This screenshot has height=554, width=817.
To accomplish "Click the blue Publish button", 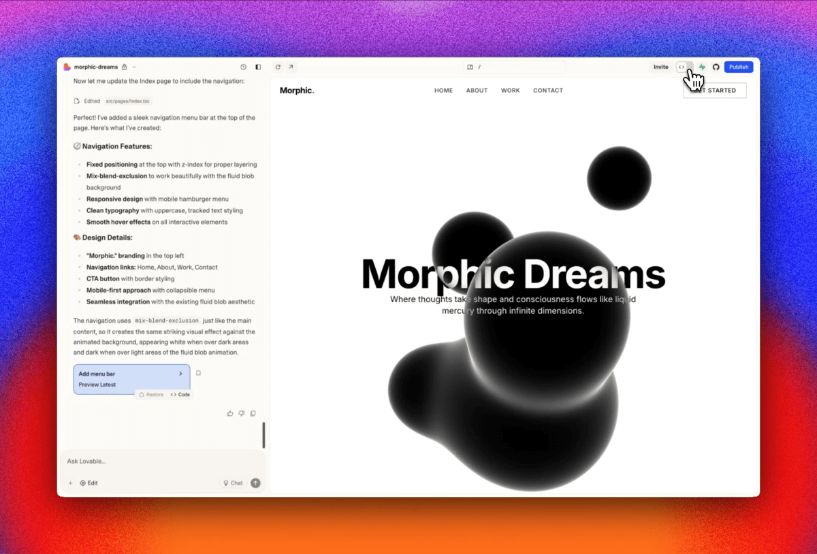I will pyautogui.click(x=739, y=67).
